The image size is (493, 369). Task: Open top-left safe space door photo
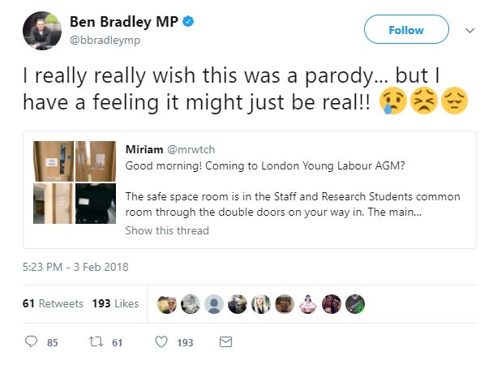coord(53,160)
